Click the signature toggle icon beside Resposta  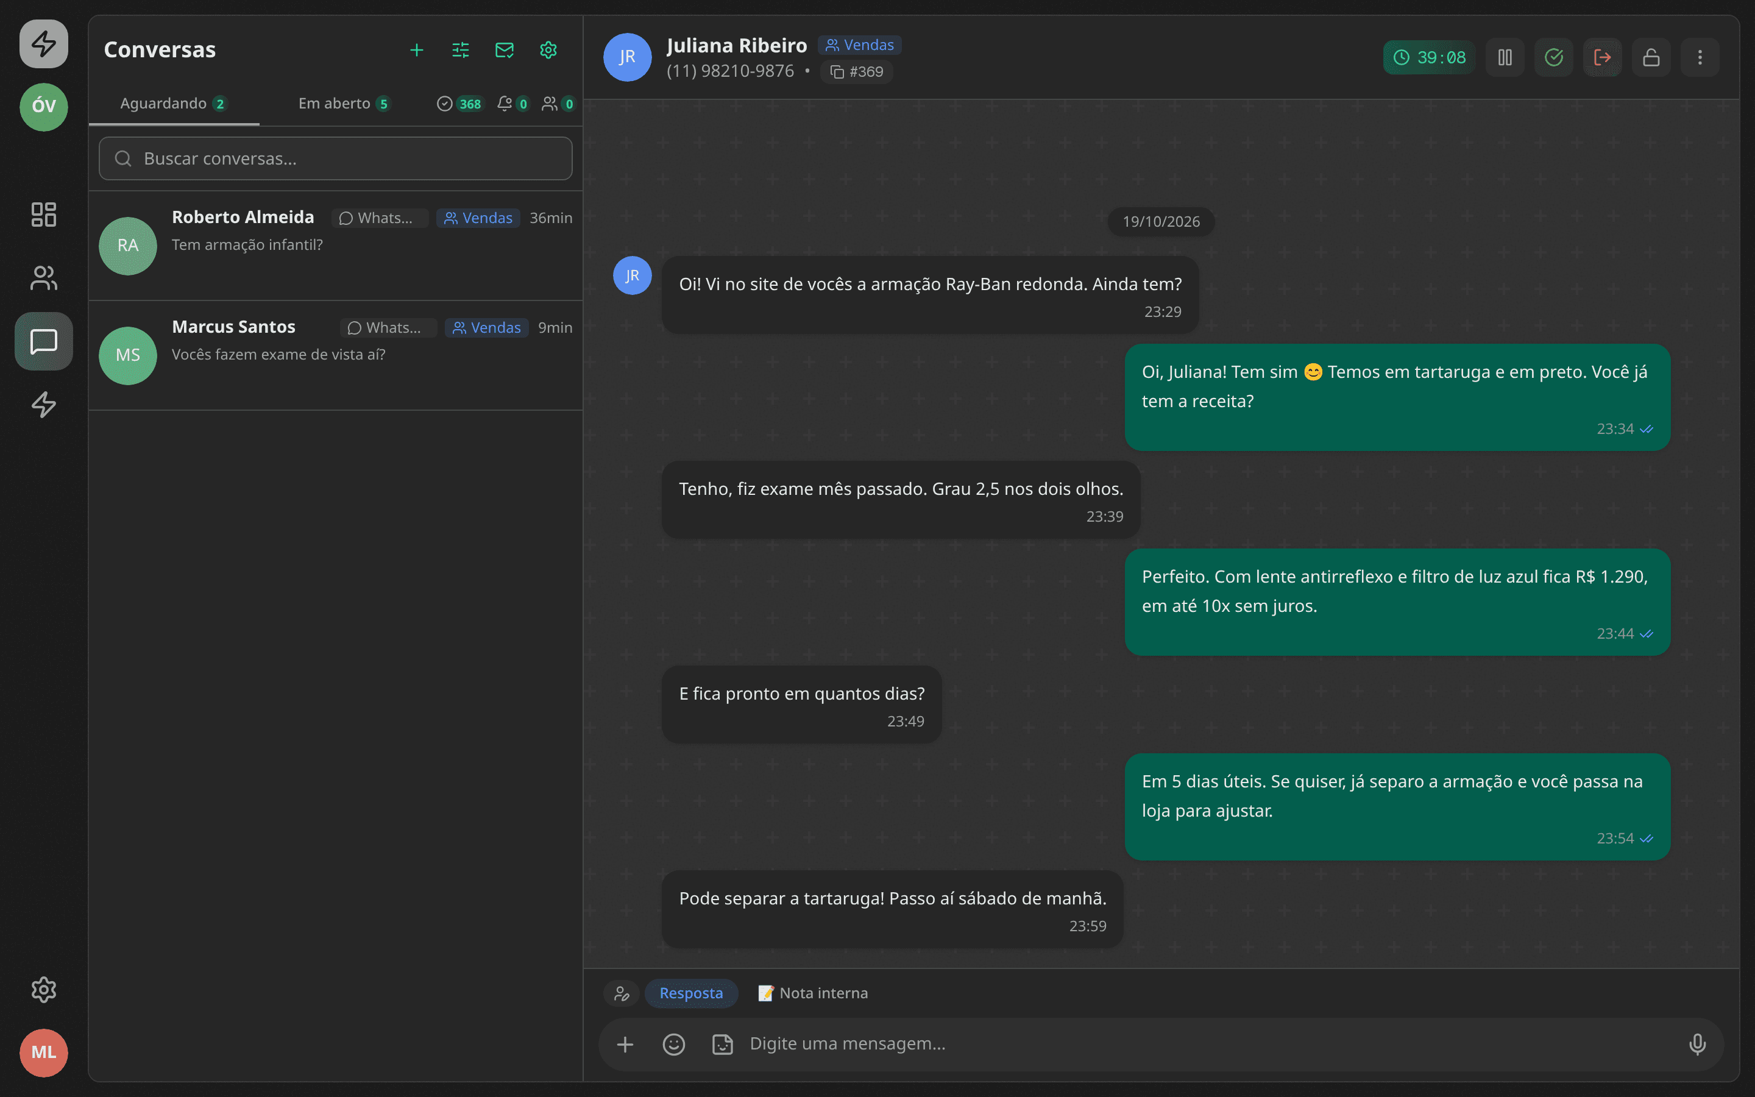coord(622,993)
